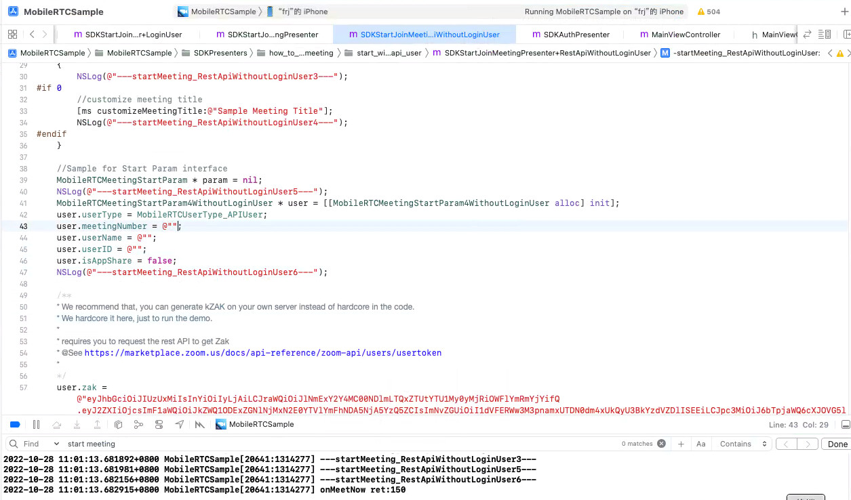Switch to the SDKAuthPresenter tab
851x500 pixels.
(x=571, y=34)
